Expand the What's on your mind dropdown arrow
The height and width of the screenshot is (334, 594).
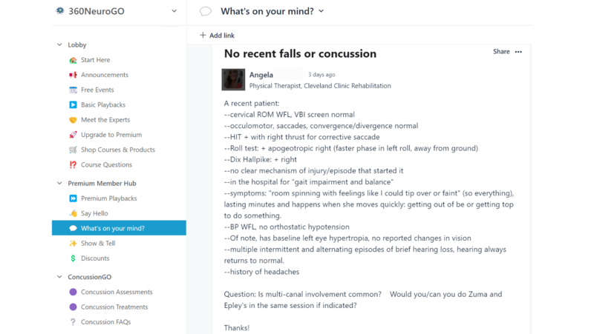pos(322,11)
